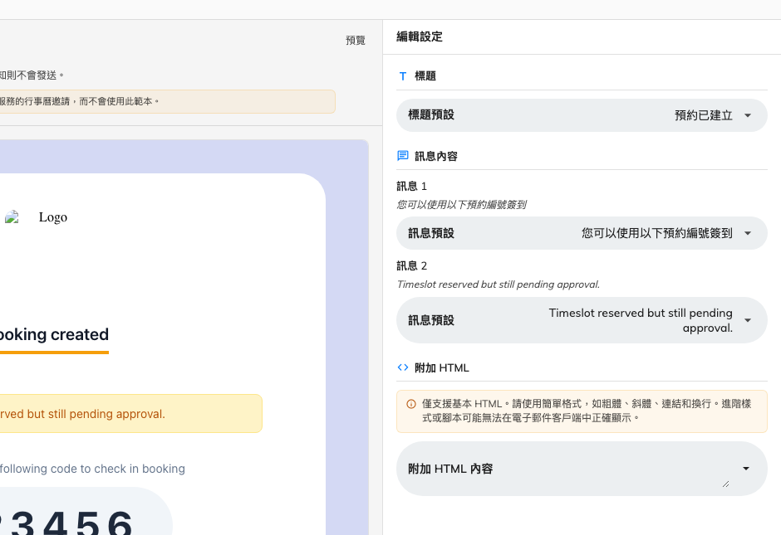Click the resize handle of the HTML text area

coord(725,484)
